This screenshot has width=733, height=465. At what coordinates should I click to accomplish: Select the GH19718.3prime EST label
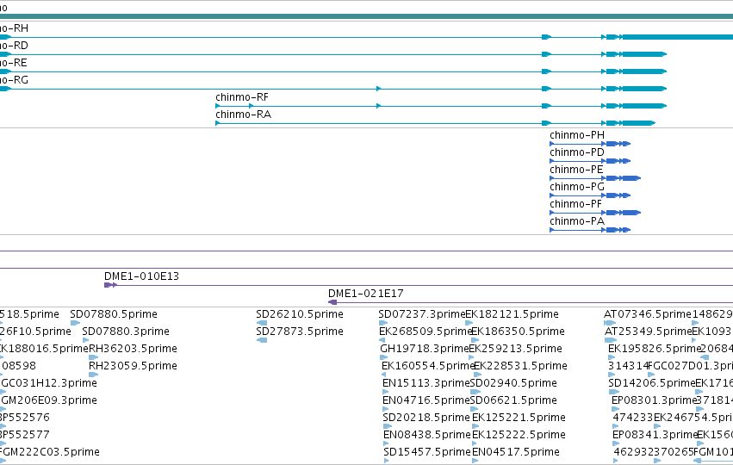pos(425,349)
